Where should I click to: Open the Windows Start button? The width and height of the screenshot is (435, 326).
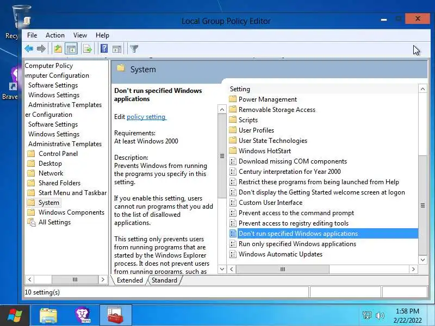pos(15,316)
